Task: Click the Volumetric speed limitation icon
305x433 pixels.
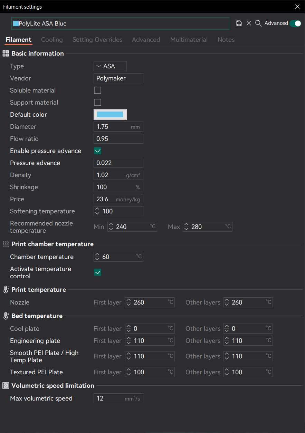Action: click(x=6, y=386)
